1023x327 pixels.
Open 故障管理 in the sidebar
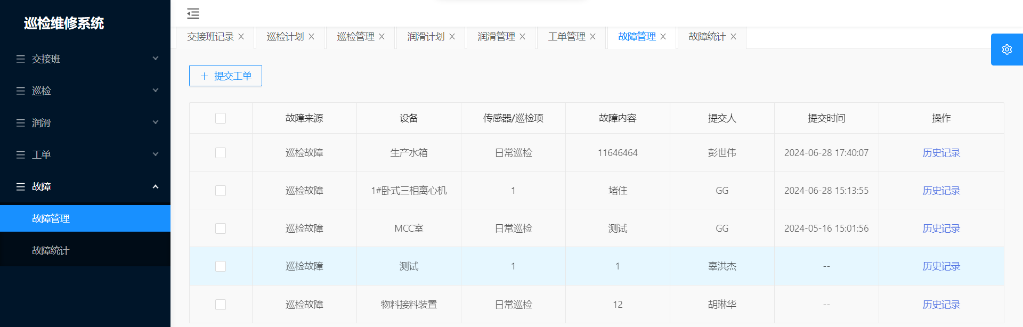85,218
